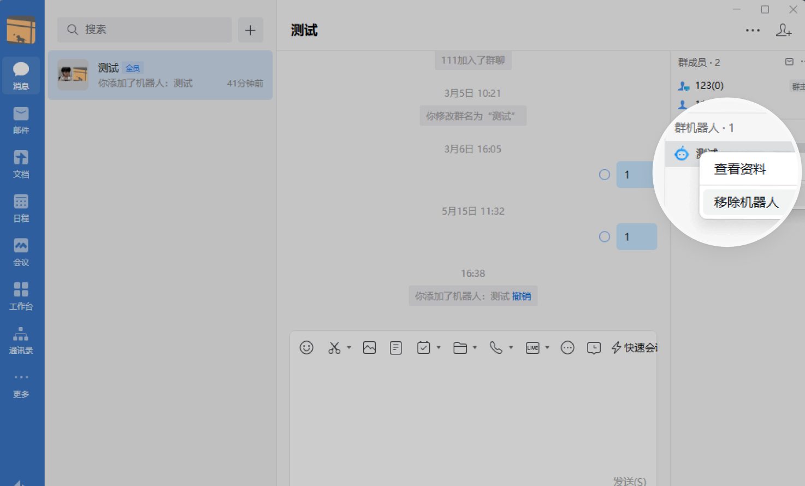Open the Messages tab in sidebar

[x=21, y=75]
